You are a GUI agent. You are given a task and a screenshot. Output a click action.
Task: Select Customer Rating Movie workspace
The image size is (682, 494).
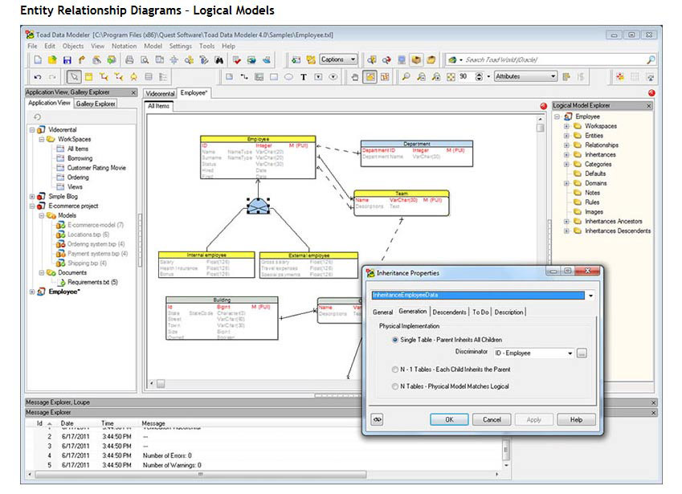[x=96, y=168]
